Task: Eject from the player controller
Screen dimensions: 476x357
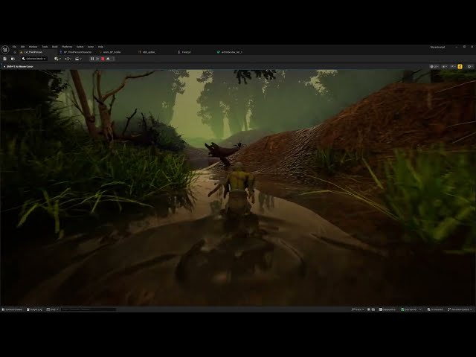Action: click(x=108, y=59)
